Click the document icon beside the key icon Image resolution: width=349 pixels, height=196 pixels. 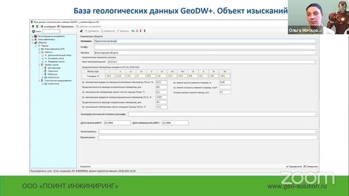point(37,27)
